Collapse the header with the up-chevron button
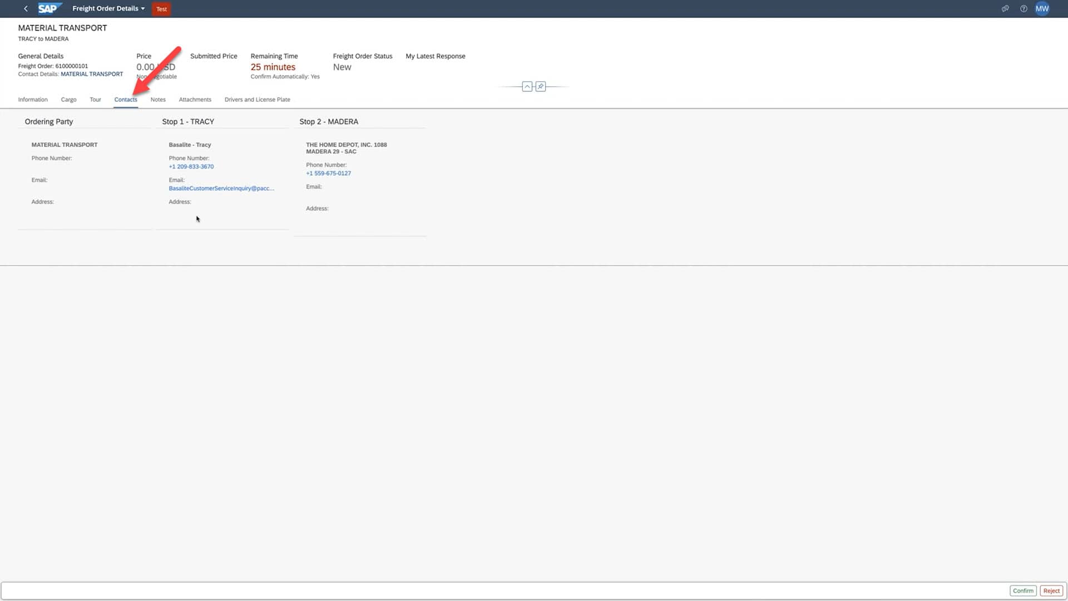 pyautogui.click(x=527, y=86)
